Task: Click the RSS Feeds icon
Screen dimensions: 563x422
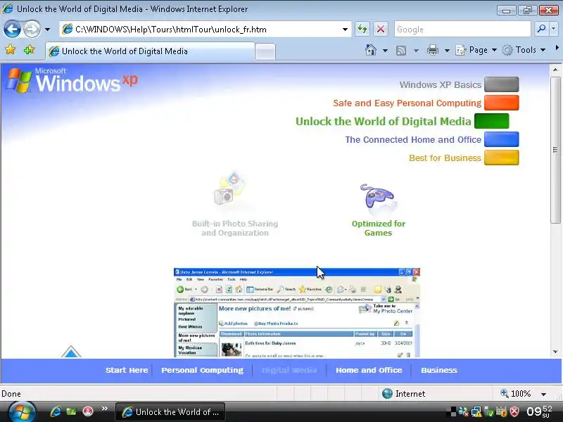Action: pyautogui.click(x=401, y=50)
